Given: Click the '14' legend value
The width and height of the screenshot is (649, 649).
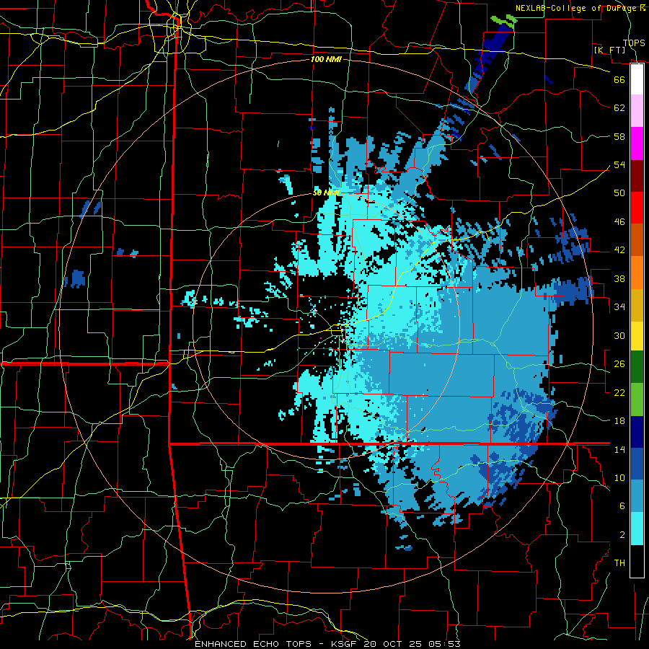Looking at the screenshot, I should coord(619,449).
